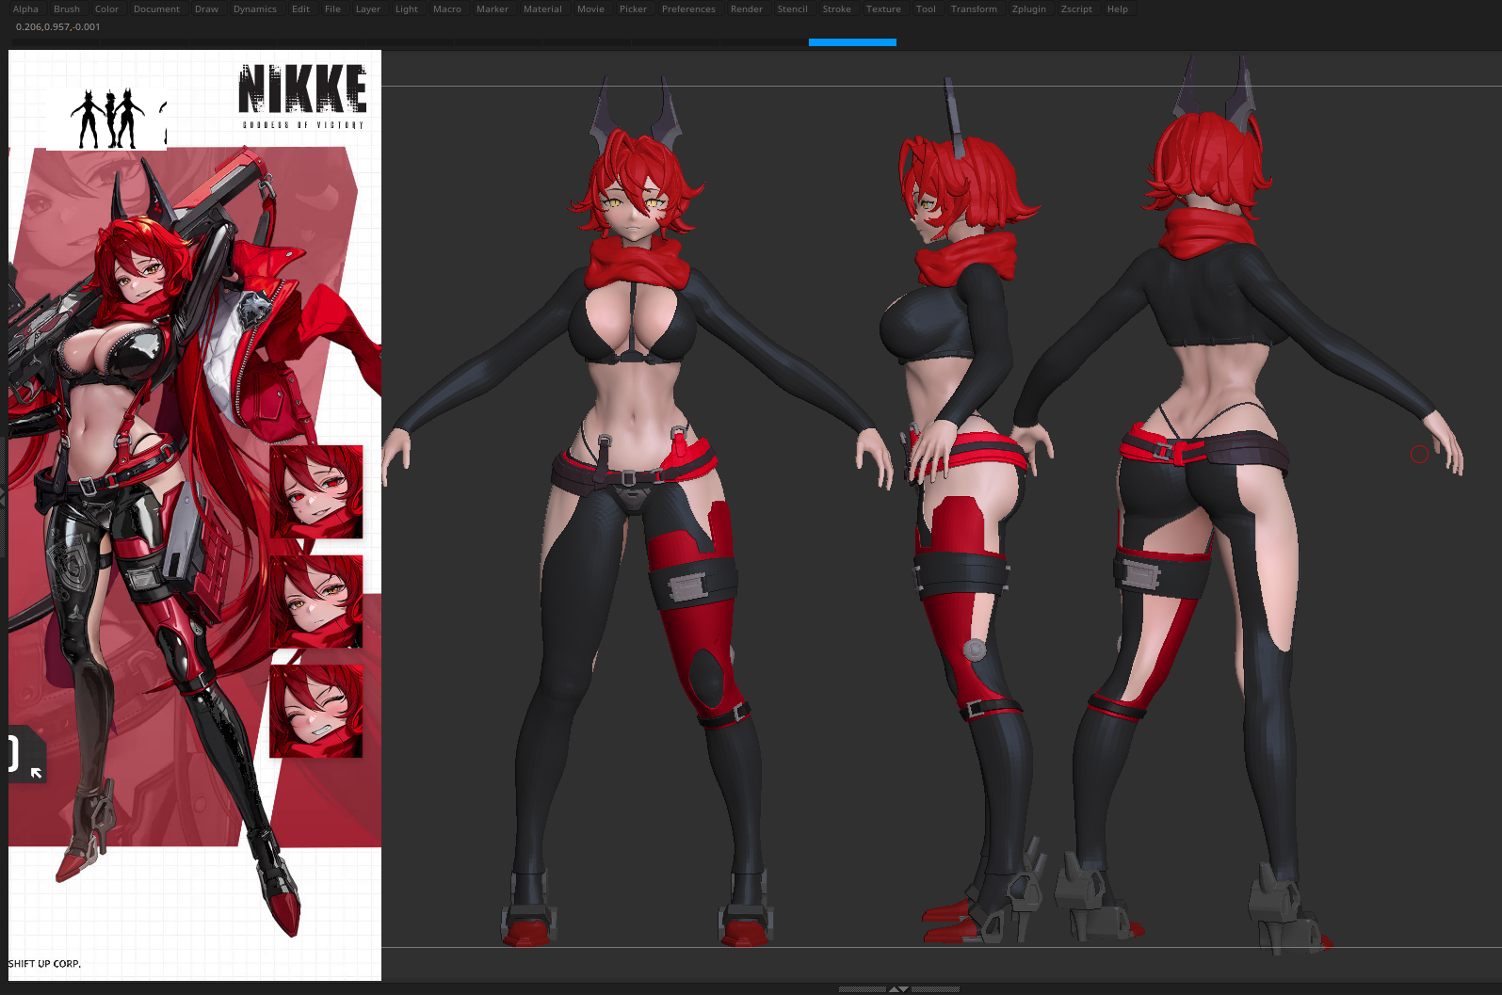The height and width of the screenshot is (995, 1502).
Task: Open the Marker menu
Action: pyautogui.click(x=493, y=9)
